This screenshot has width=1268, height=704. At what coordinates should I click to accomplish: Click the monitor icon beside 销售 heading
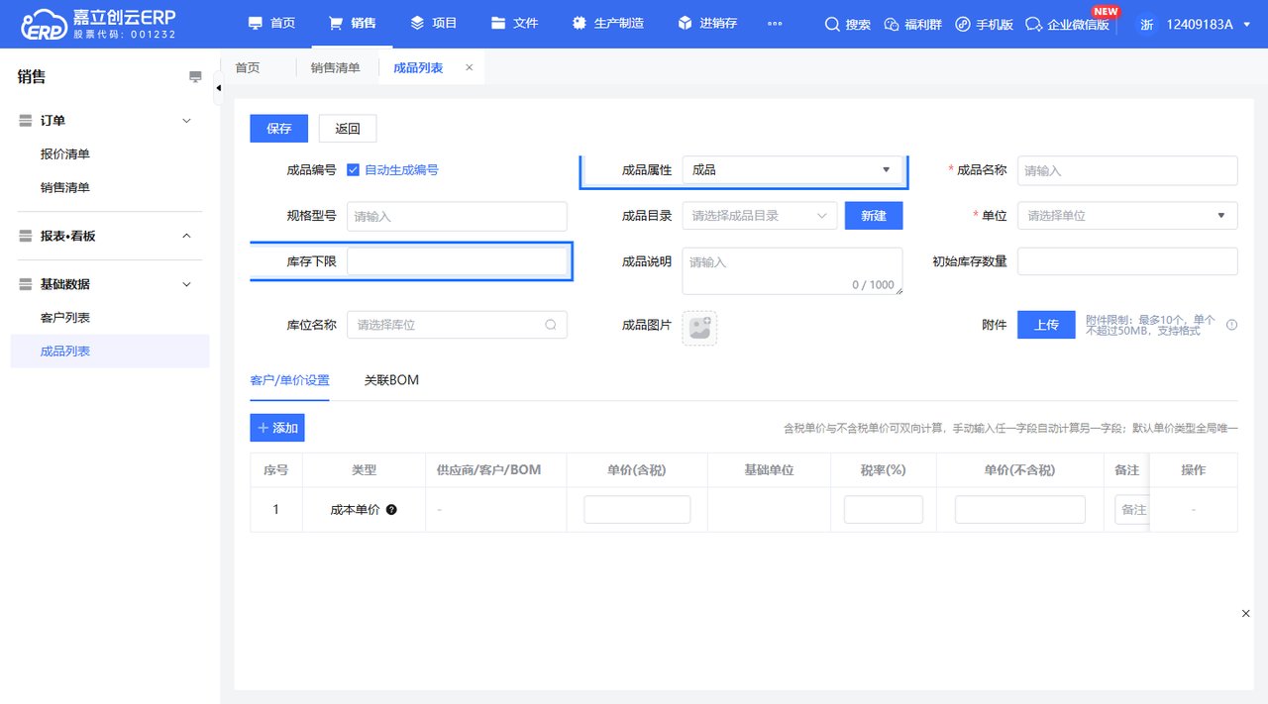point(195,77)
